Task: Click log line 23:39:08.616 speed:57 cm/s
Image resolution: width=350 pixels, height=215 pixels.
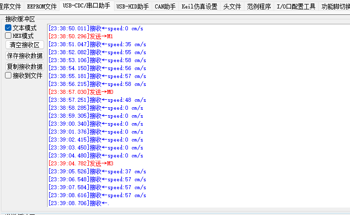Action: [97, 195]
